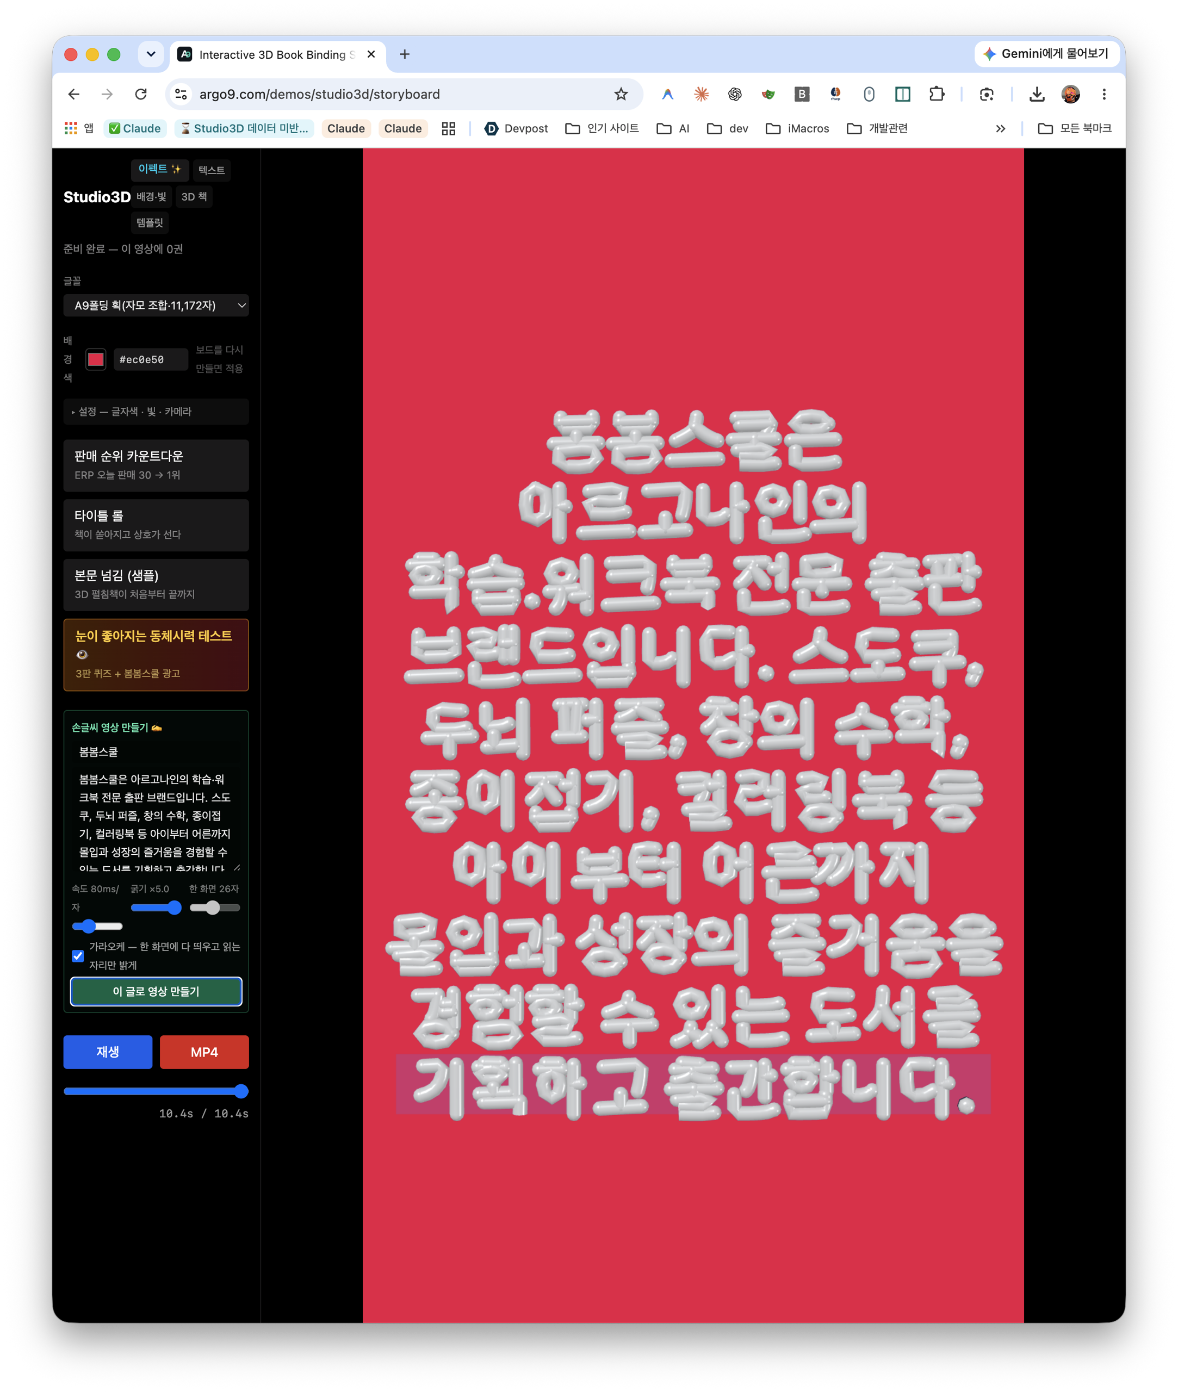Open the 인기 사이트 bookmark folder
Image resolution: width=1178 pixels, height=1392 pixels.
point(603,128)
